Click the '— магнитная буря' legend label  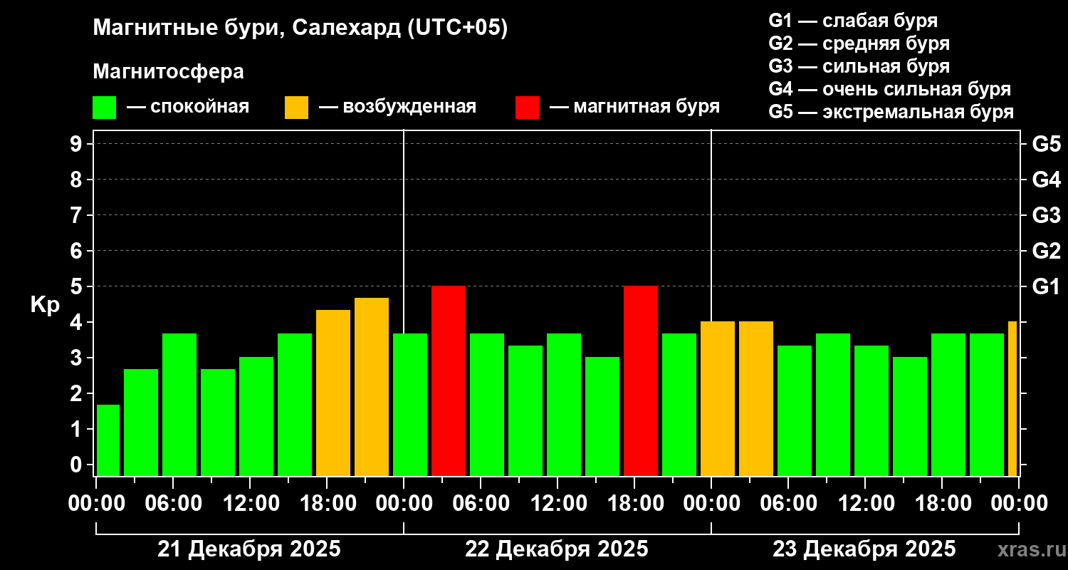634,107
